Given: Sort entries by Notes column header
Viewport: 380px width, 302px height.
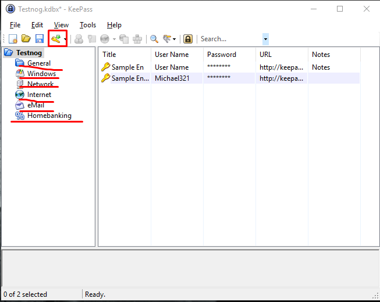Looking at the screenshot, I should tap(334, 55).
